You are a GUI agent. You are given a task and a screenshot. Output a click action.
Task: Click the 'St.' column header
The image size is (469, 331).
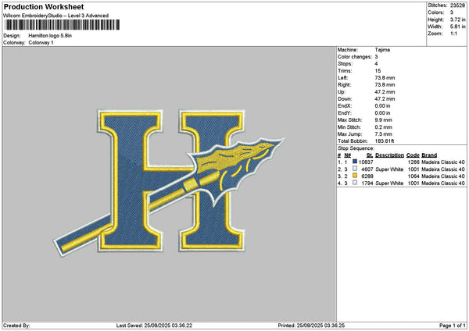[x=370, y=155]
